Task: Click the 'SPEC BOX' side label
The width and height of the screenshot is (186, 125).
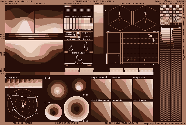Action: coord(3,54)
